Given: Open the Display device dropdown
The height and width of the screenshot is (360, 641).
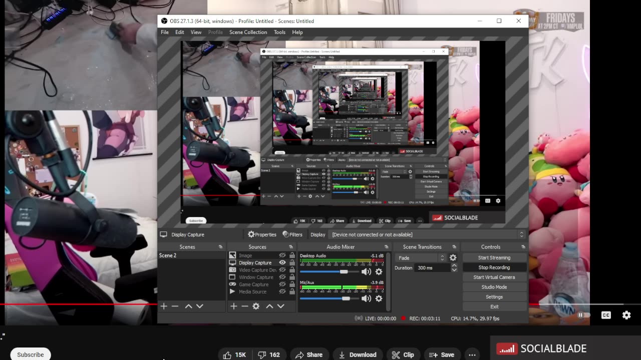Looking at the screenshot, I should [426, 234].
